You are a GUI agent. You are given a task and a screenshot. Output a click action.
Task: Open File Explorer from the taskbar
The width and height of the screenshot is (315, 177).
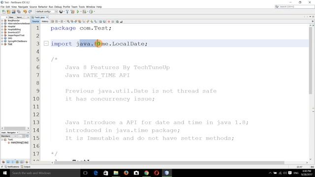(116, 173)
